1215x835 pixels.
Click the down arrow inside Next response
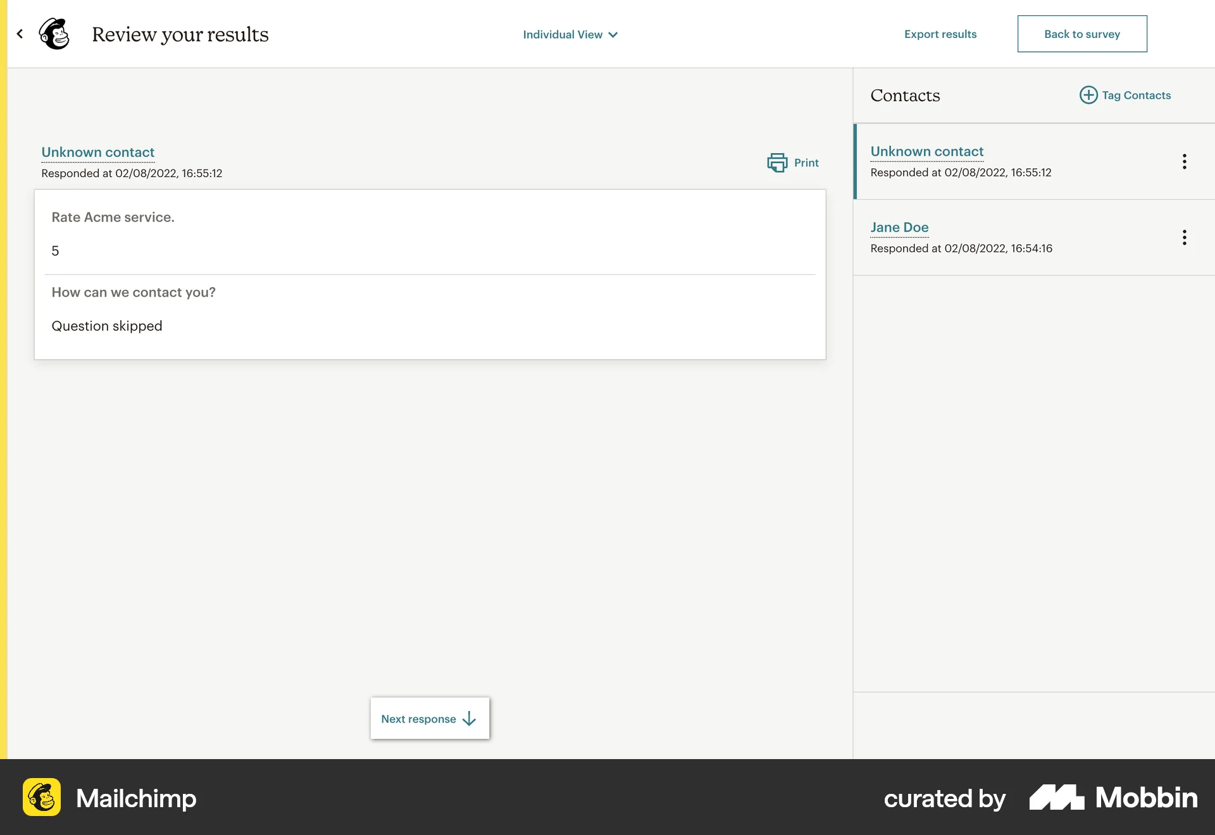pyautogui.click(x=469, y=719)
